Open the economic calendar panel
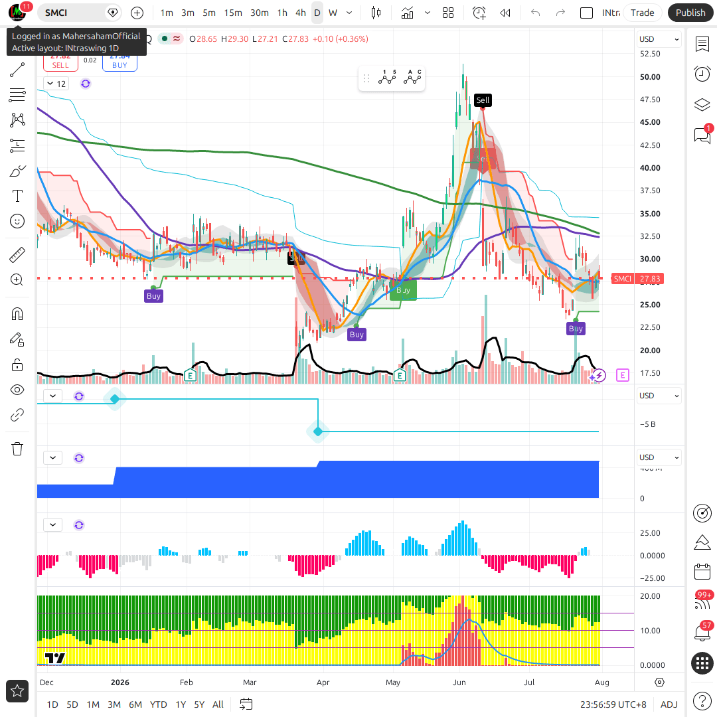 pyautogui.click(x=702, y=572)
